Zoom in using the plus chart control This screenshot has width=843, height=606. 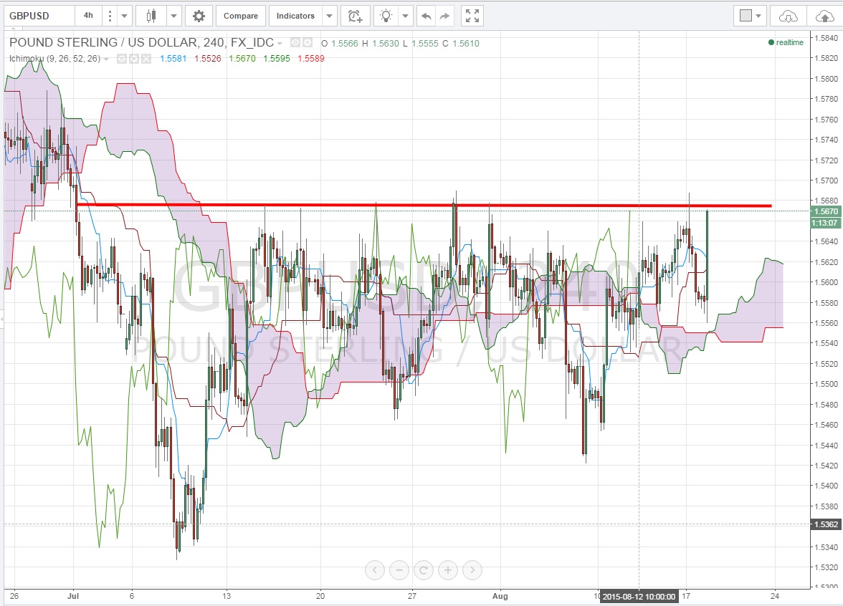(x=447, y=570)
